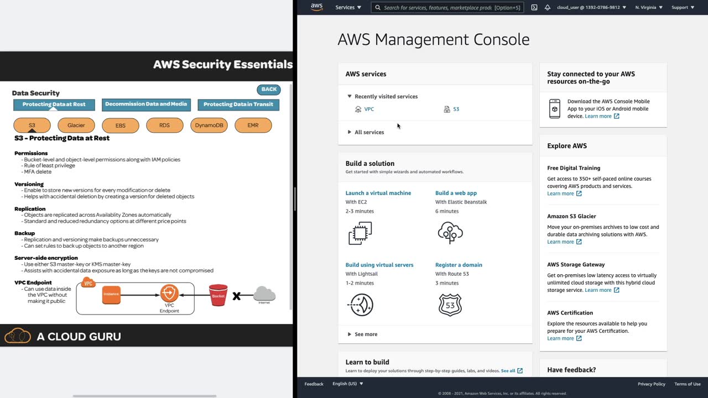Click the Elastic Beanstalk cloud tree icon
This screenshot has height=398, width=708.
point(450,233)
